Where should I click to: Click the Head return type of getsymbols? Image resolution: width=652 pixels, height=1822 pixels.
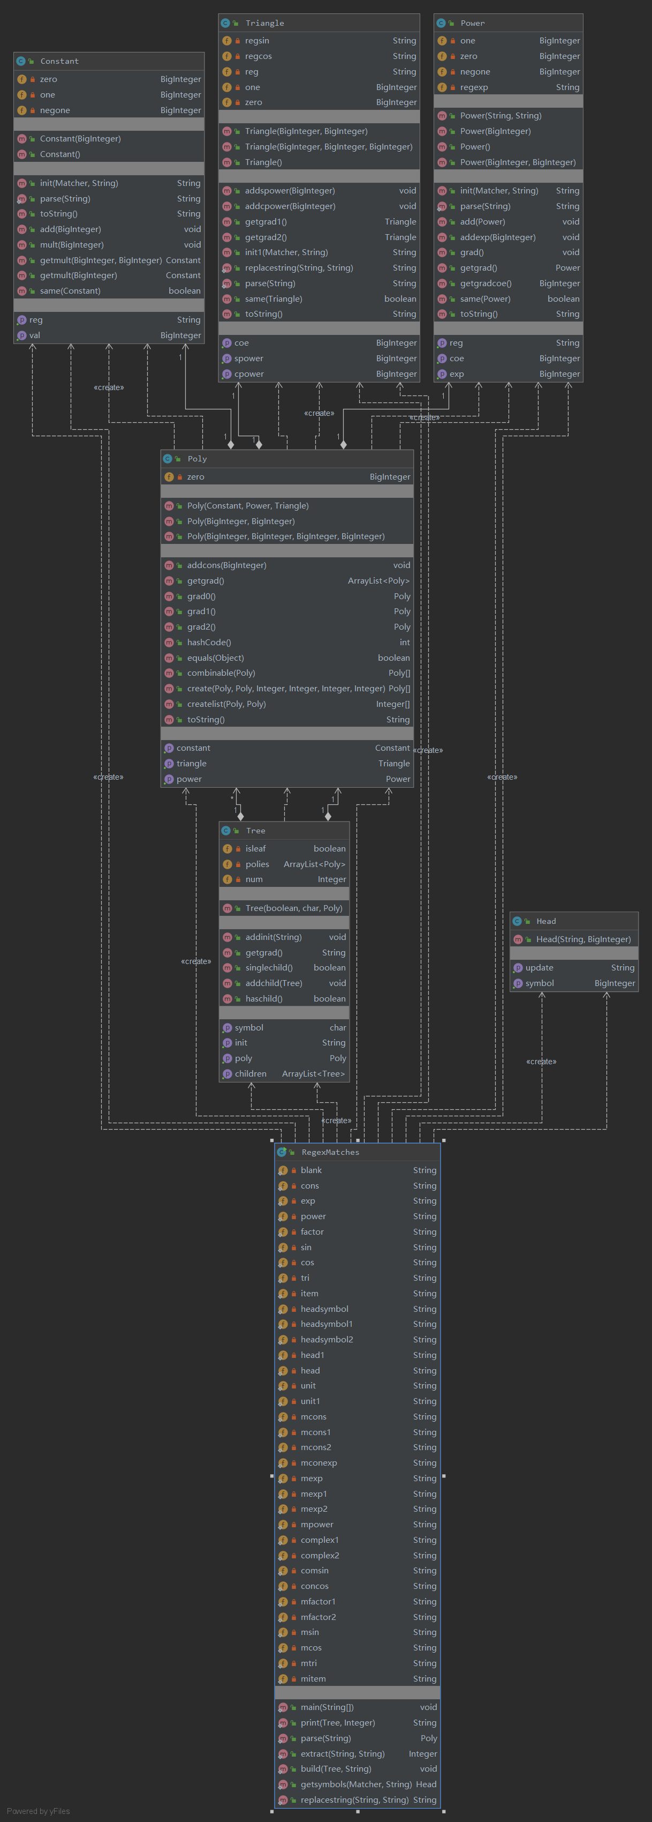point(426,1784)
